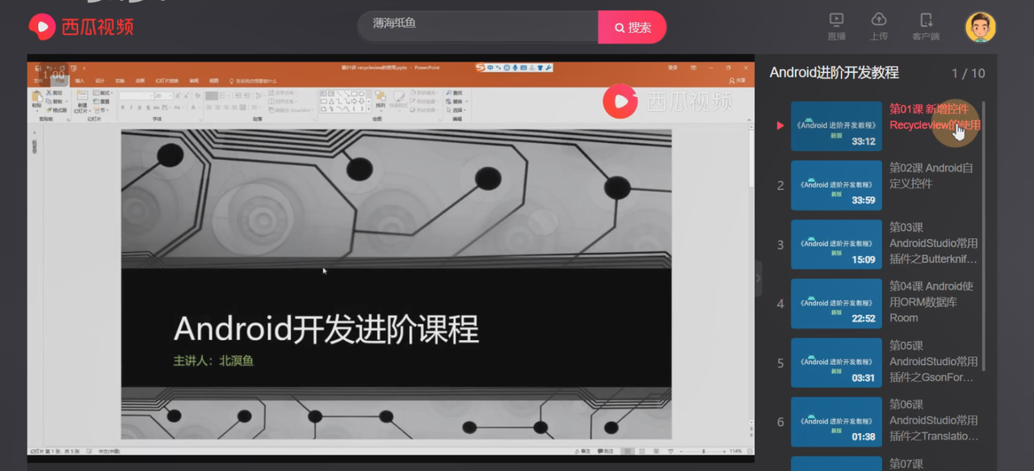Switch to PowerPoint slide sorter view icon
Image resolution: width=1034 pixels, height=471 pixels.
[641, 452]
